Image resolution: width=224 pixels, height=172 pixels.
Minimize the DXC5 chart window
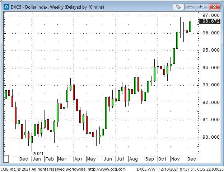pos(190,7)
